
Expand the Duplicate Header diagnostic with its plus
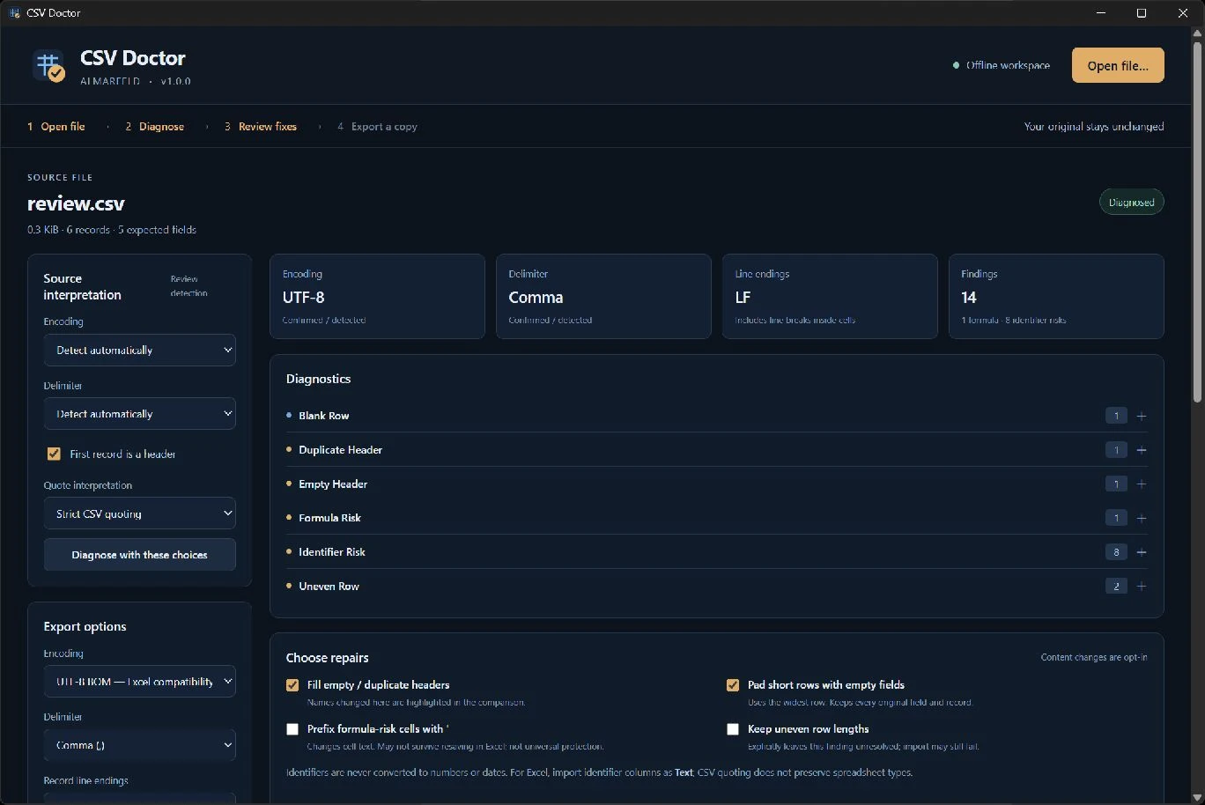tap(1142, 450)
